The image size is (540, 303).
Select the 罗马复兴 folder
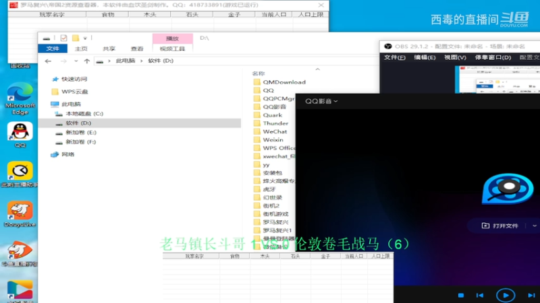click(x=275, y=222)
